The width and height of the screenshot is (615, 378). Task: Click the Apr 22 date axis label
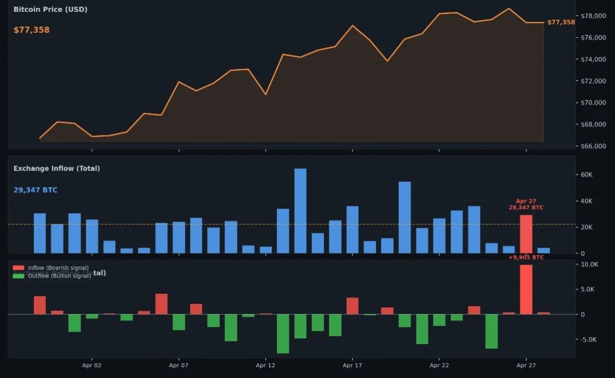(x=439, y=365)
